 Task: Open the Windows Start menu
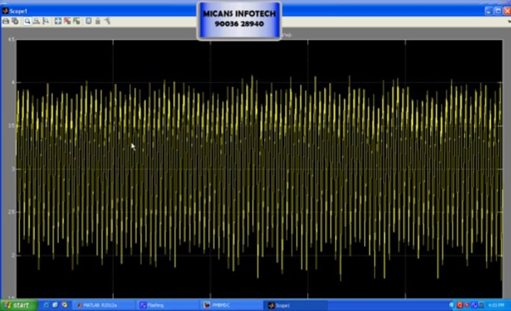click(x=17, y=305)
